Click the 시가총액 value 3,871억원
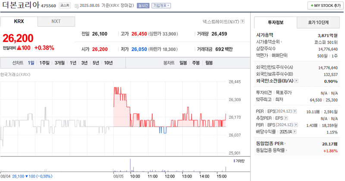This screenshot has height=181, width=345. point(327,35)
